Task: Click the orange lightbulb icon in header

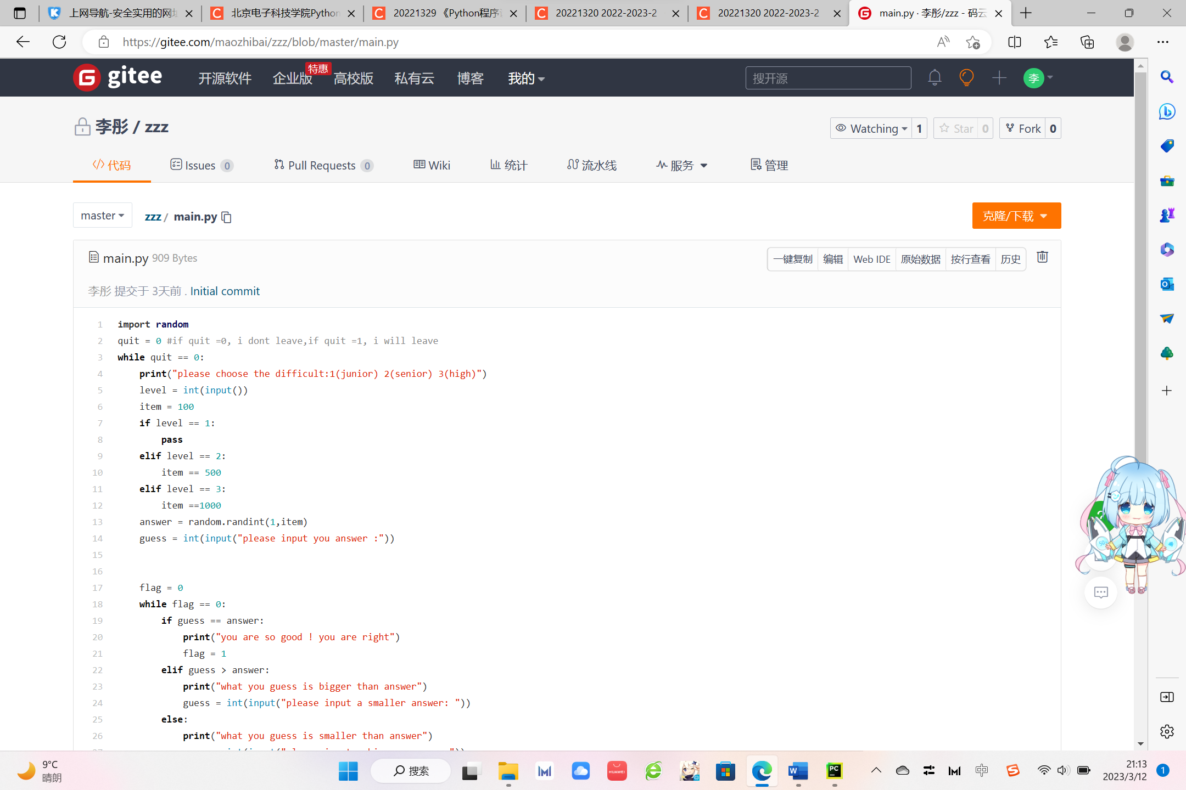Action: tap(966, 78)
